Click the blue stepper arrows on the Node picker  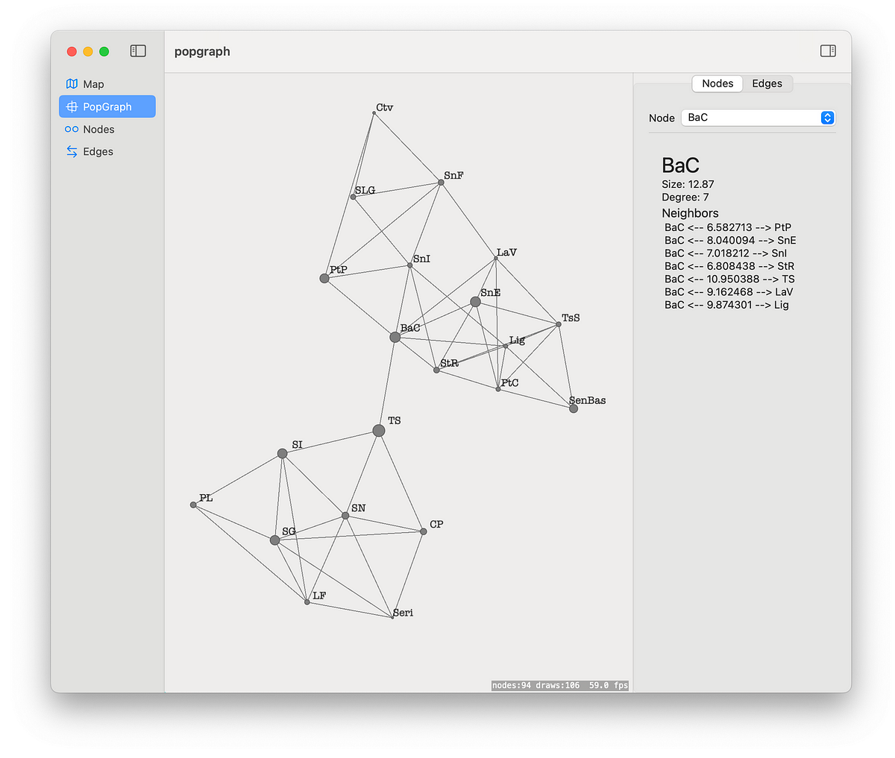[x=826, y=117]
